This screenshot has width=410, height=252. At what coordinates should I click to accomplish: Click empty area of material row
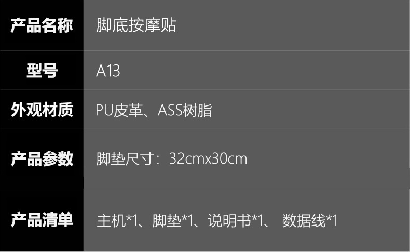[x=311, y=110]
